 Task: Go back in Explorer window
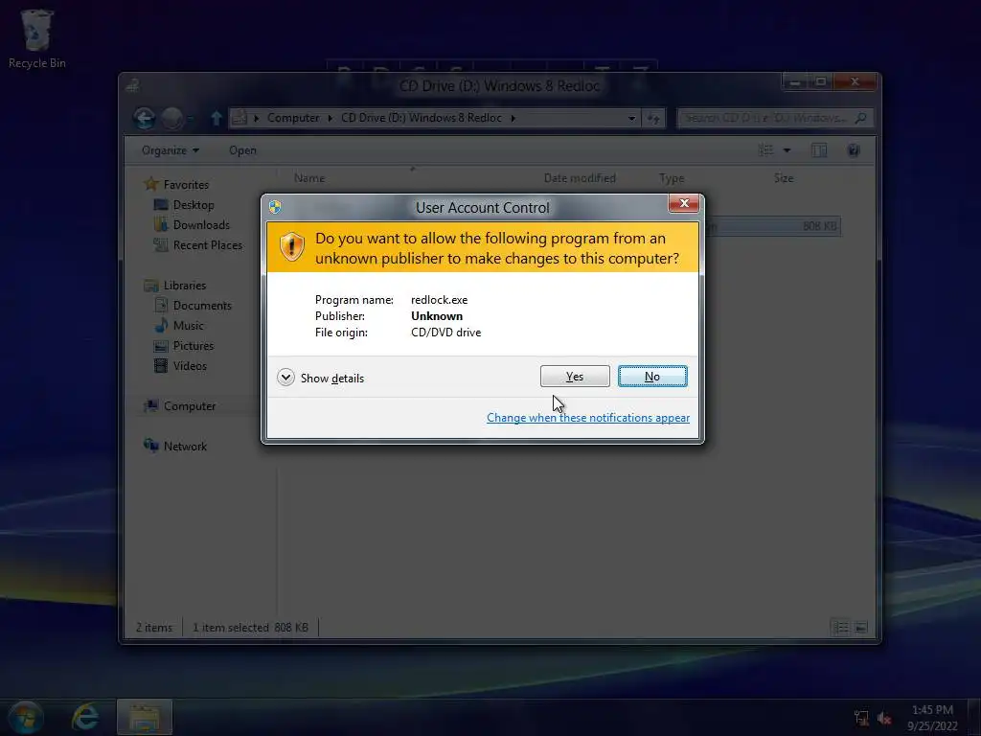145,118
